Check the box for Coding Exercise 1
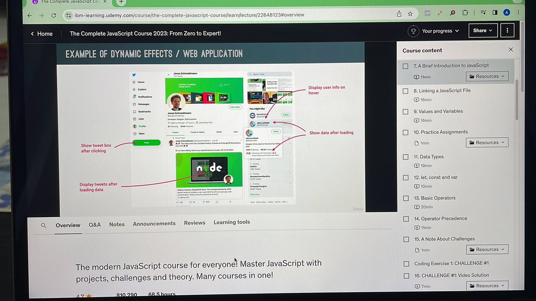 click(406, 264)
